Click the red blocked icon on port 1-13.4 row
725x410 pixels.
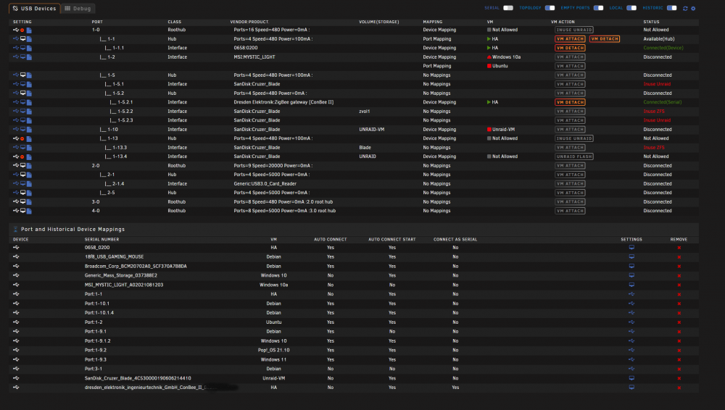pos(22,156)
